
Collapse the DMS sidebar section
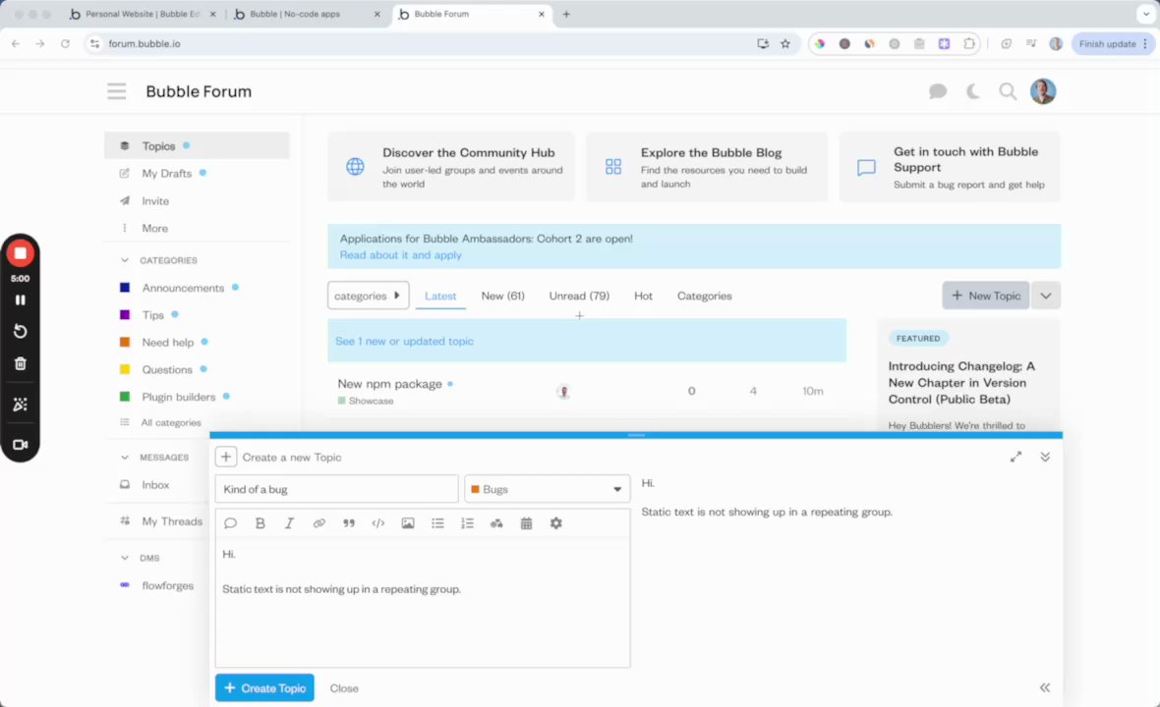pyautogui.click(x=124, y=558)
